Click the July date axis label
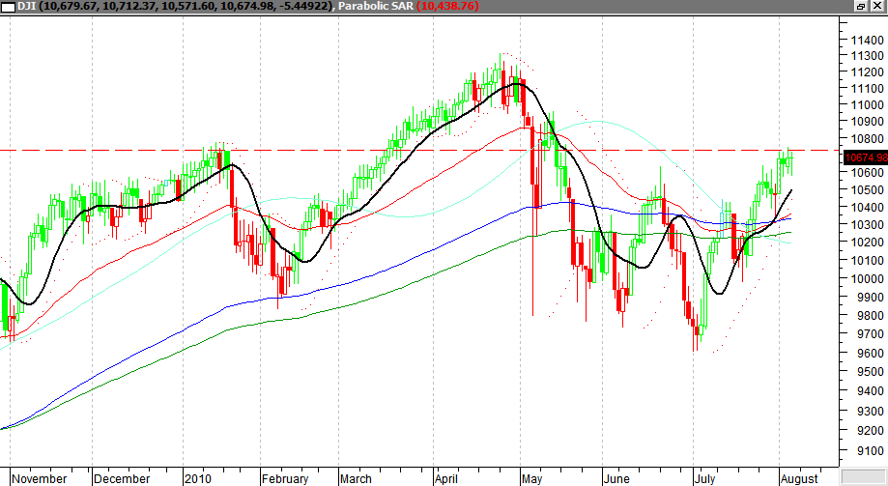The width and height of the screenshot is (888, 486). [704, 478]
